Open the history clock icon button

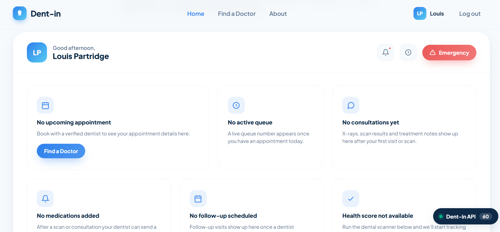408,52
